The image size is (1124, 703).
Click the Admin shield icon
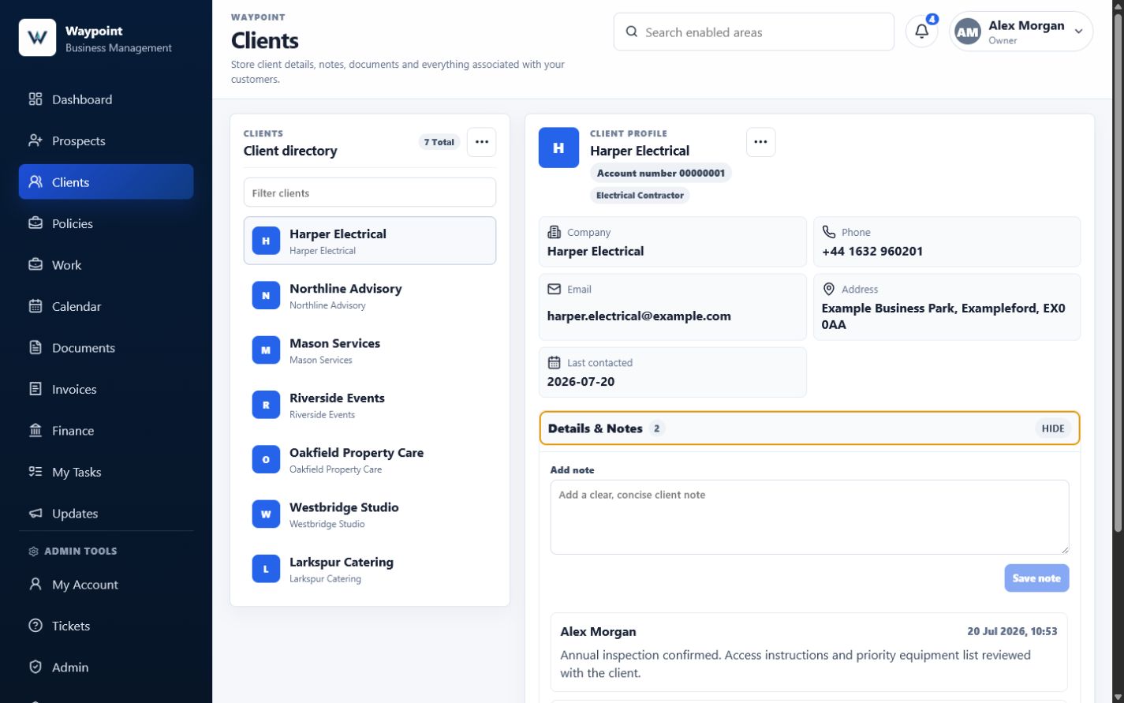[35, 667]
